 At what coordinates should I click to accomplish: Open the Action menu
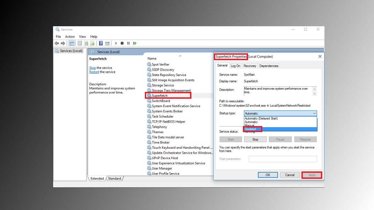70,36
